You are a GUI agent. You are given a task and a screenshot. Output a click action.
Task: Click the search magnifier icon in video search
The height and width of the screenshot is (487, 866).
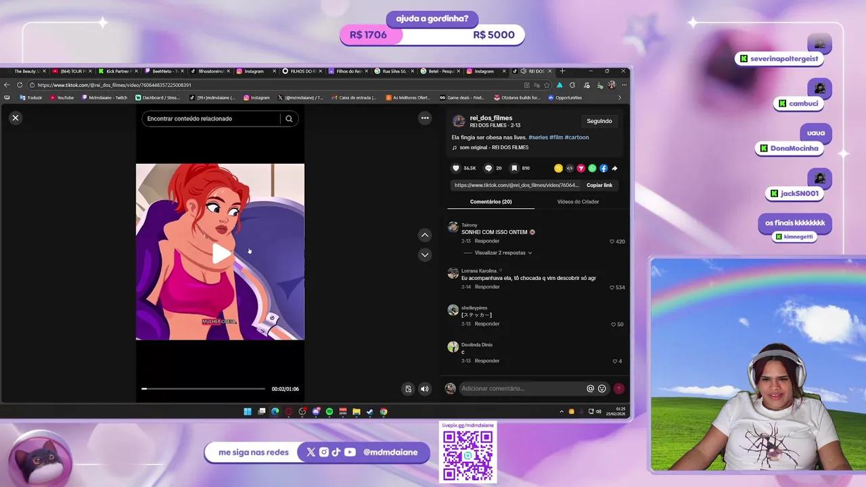[289, 118]
